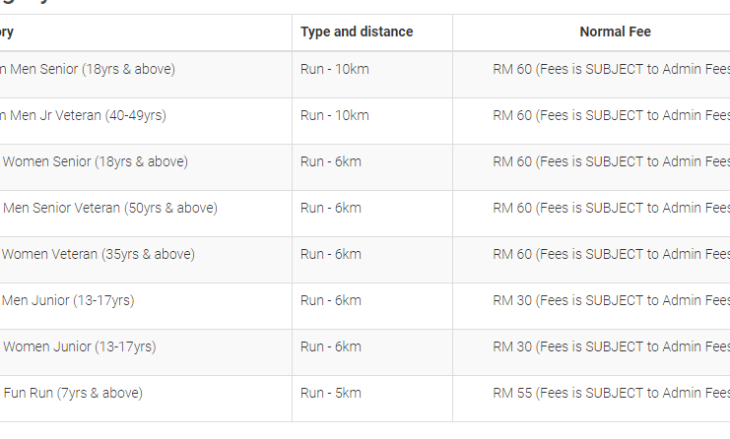Viewport: 730px width, 439px height.
Task: Click Run - 6km in Women Senior row
Action: click(331, 161)
